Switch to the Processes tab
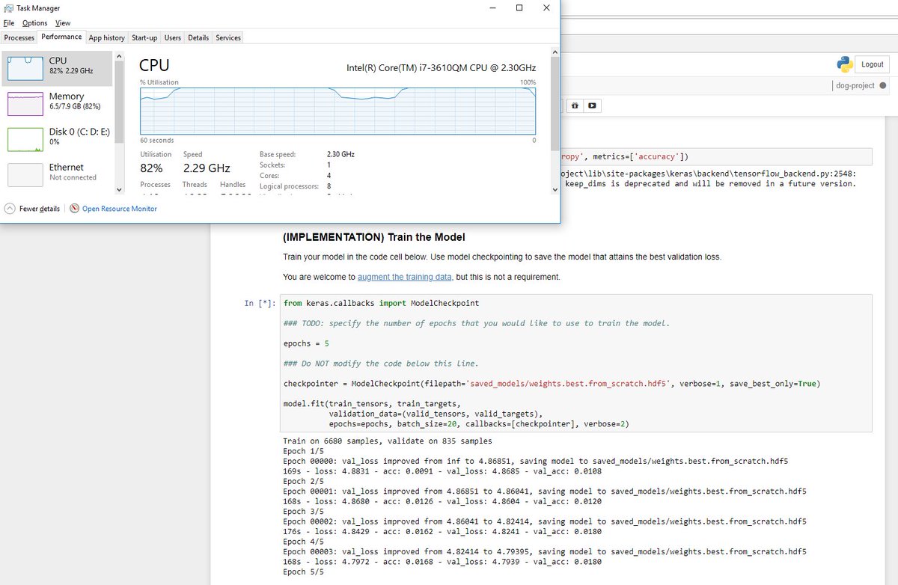Image resolution: width=898 pixels, height=585 pixels. tap(19, 37)
